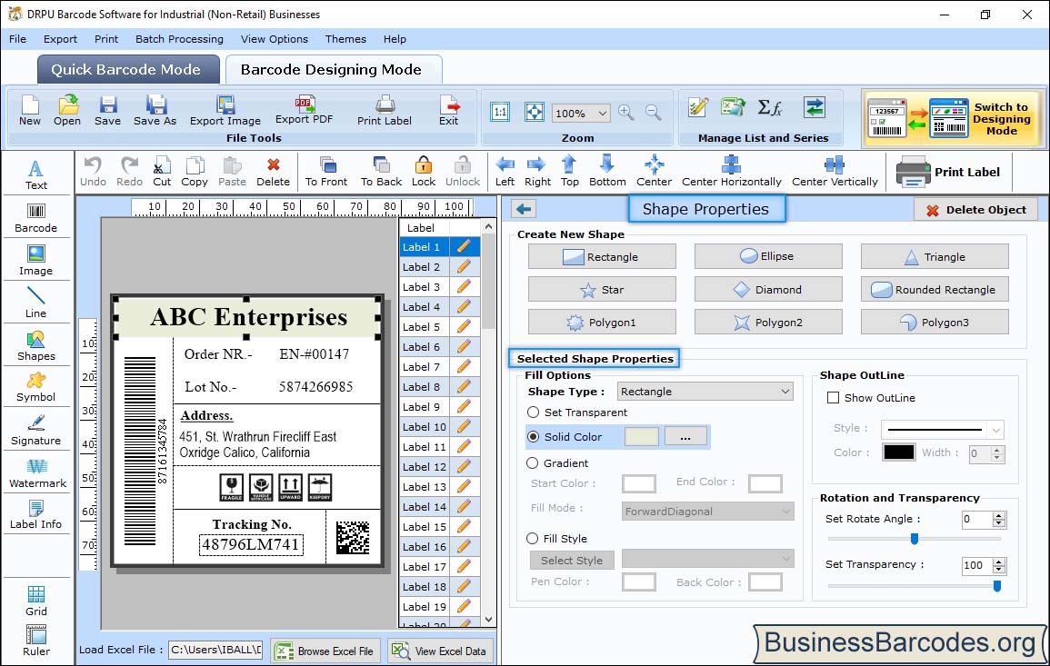The image size is (1050, 666).
Task: Create a new Ellipse shape
Action: (x=768, y=256)
